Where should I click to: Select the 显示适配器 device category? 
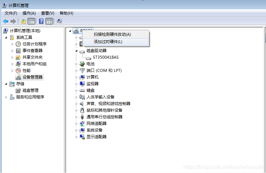[x=93, y=137]
